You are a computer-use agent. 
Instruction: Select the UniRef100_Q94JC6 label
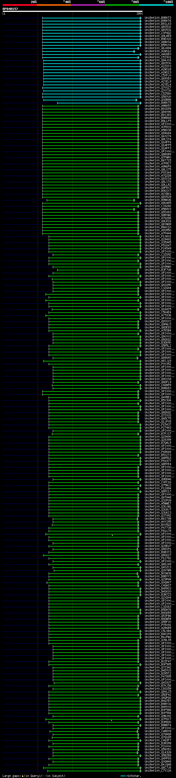click(158, 60)
